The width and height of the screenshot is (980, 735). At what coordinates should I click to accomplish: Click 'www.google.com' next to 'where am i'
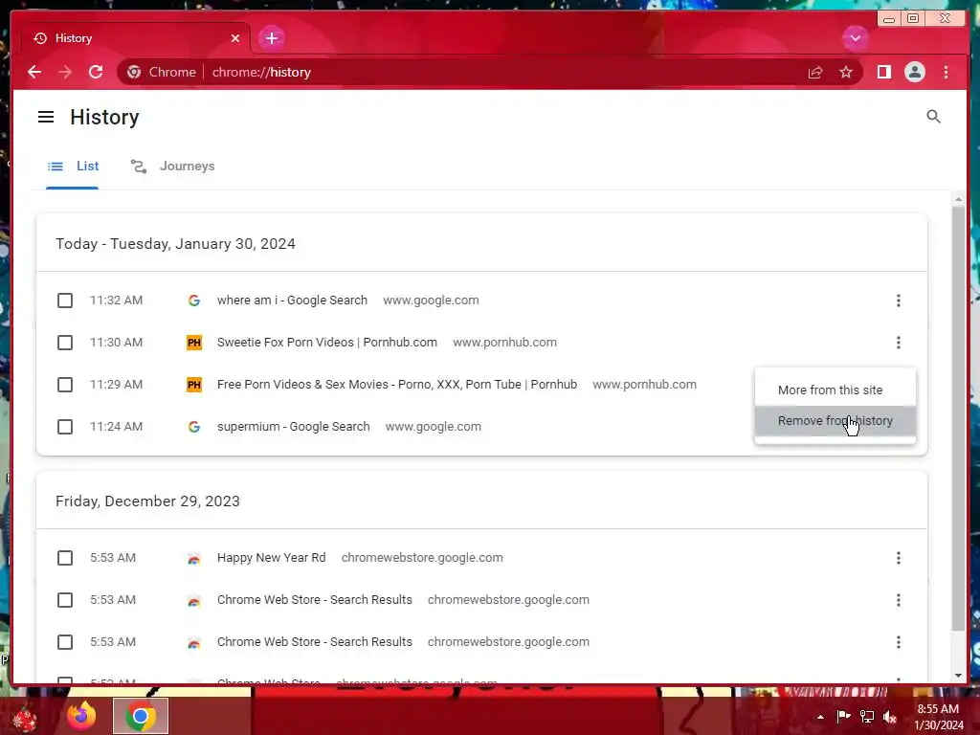click(431, 300)
